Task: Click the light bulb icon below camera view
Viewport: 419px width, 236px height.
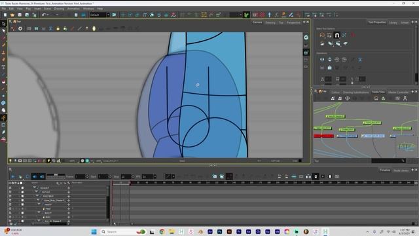Action: 10,161
